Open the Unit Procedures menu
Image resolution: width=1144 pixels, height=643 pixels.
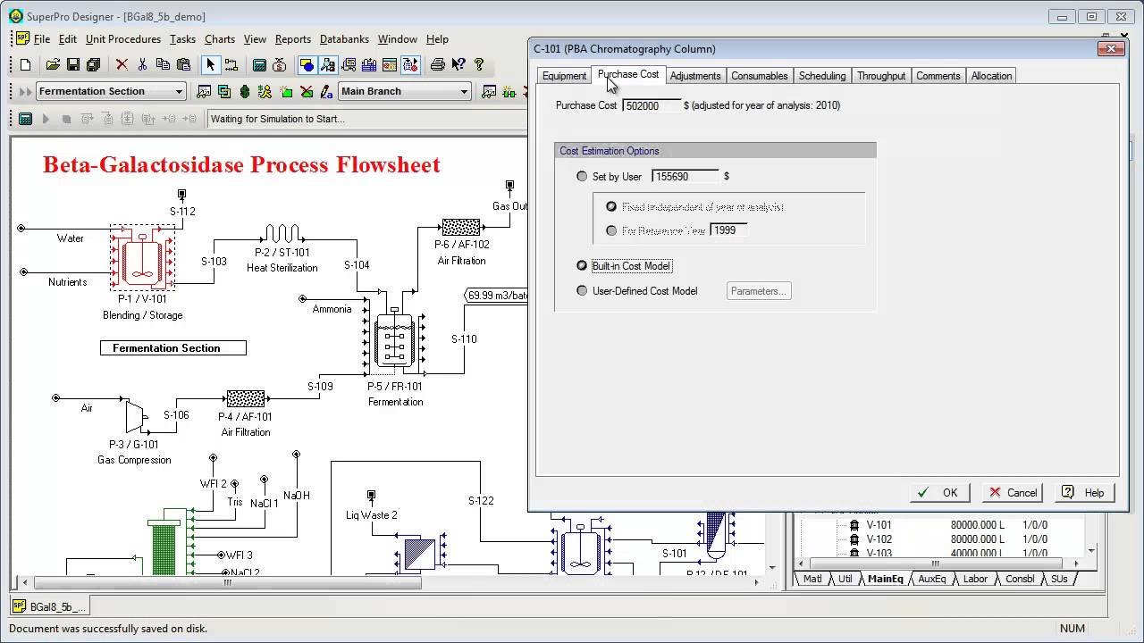click(123, 39)
